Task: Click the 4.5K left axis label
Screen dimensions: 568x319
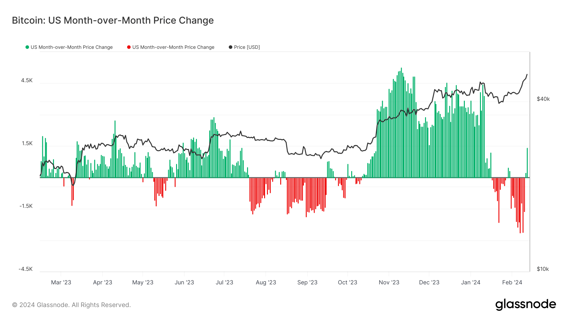Action: click(27, 80)
